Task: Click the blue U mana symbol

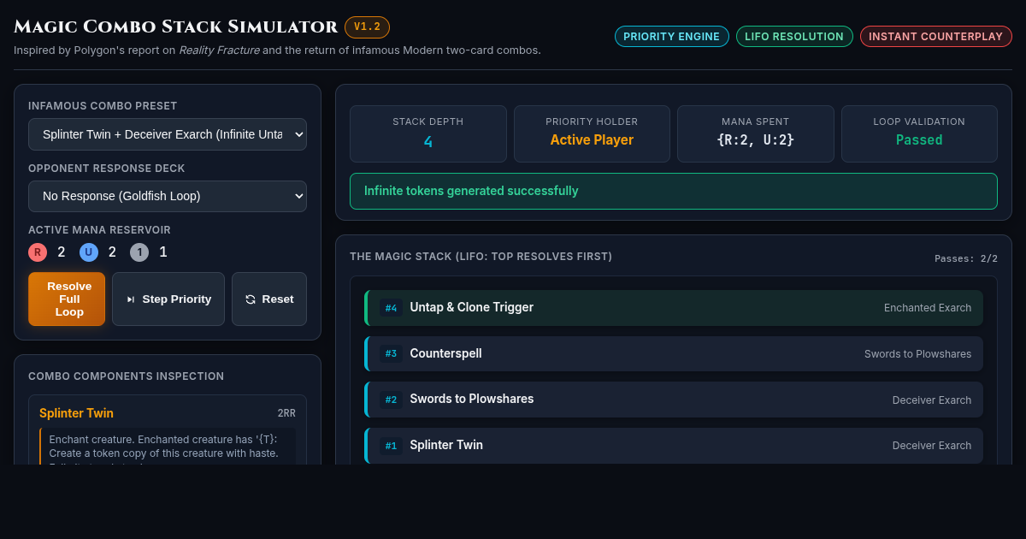Action: (88, 252)
